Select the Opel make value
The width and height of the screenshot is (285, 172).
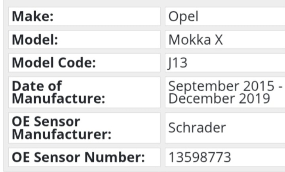click(183, 17)
